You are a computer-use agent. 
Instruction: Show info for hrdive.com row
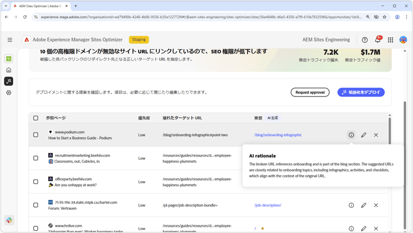pyautogui.click(x=351, y=229)
